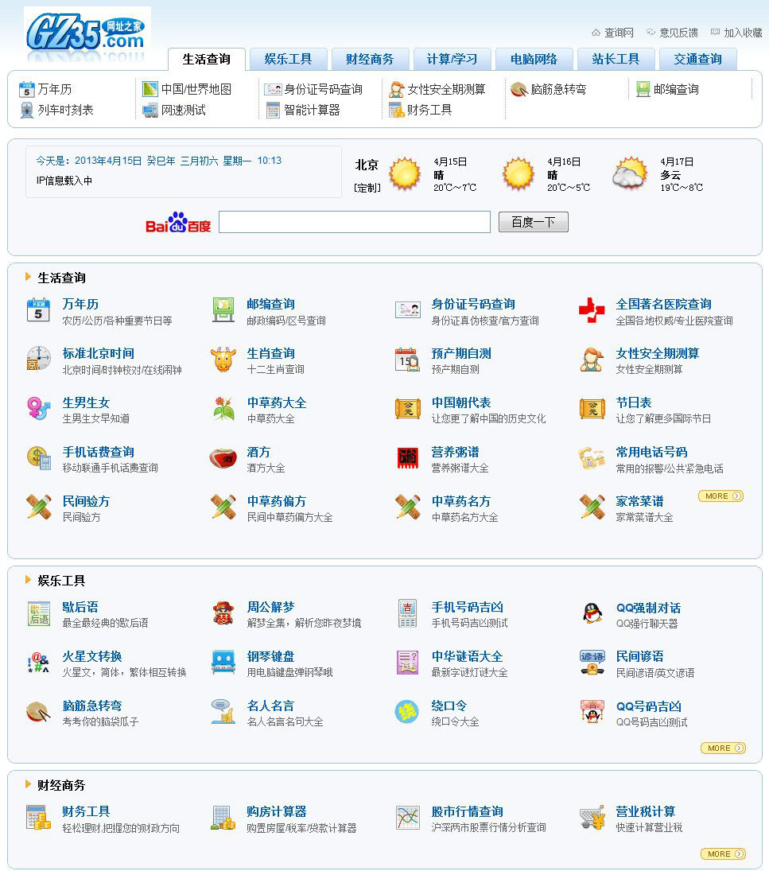Click the 脑筋急转弯 drum icon

click(37, 713)
